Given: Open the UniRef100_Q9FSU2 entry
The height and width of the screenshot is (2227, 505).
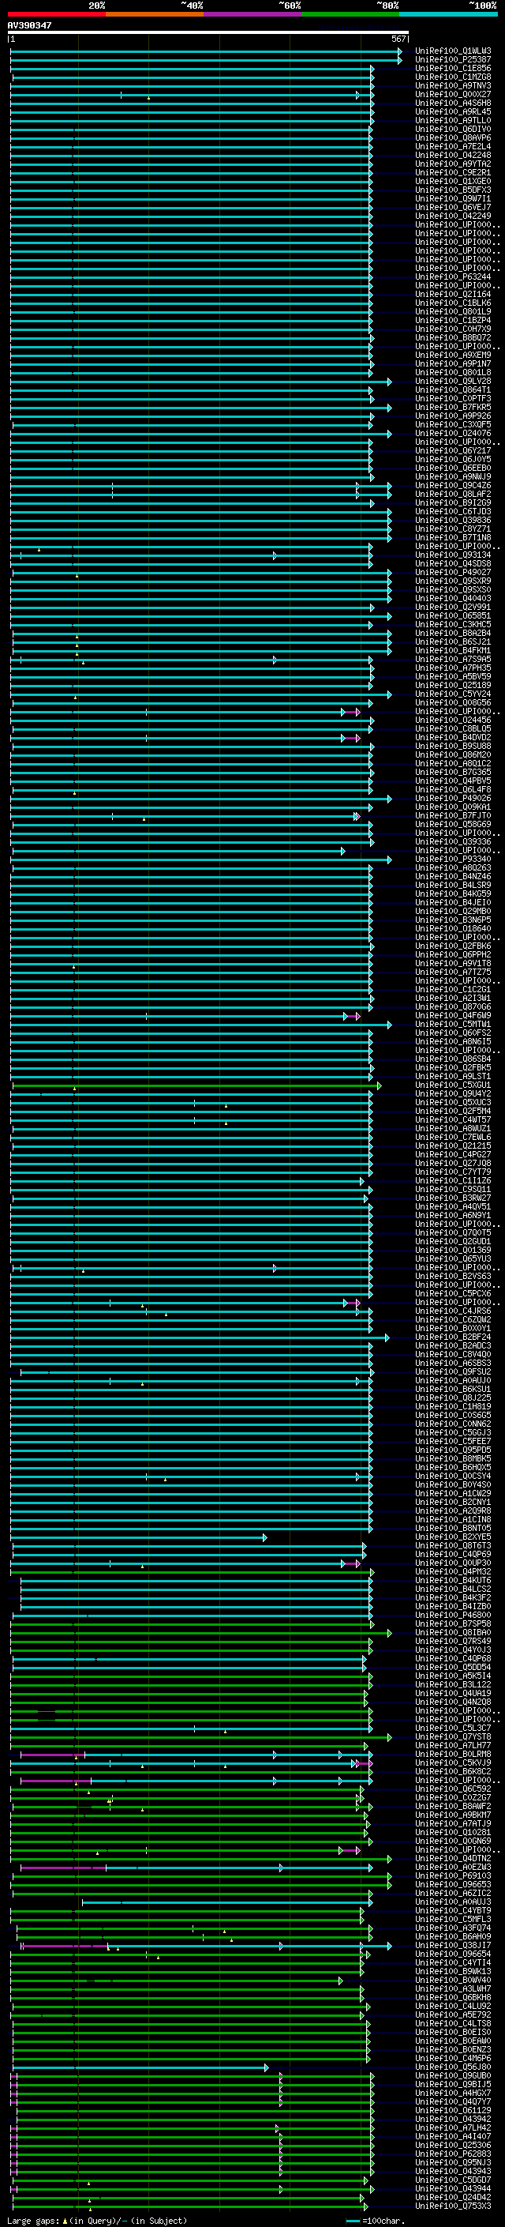Looking at the screenshot, I should (x=452, y=1371).
